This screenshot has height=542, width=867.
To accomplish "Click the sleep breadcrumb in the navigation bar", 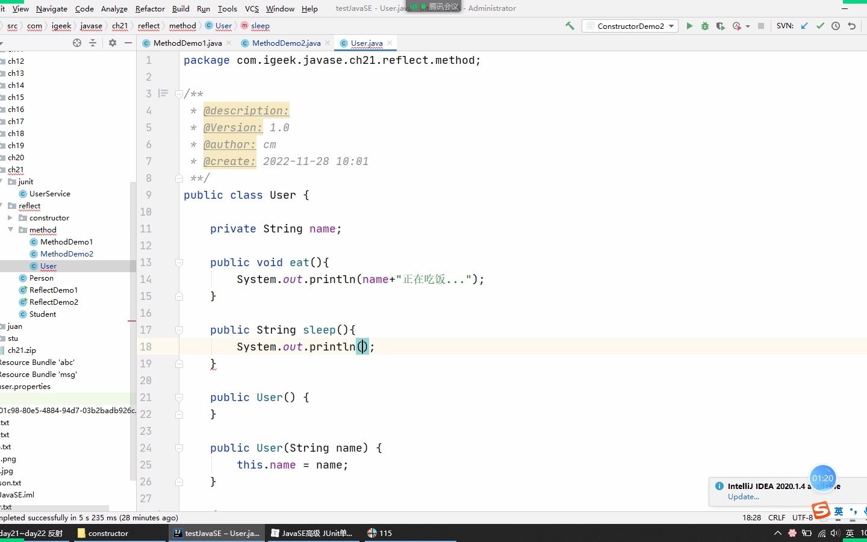I will [x=260, y=26].
